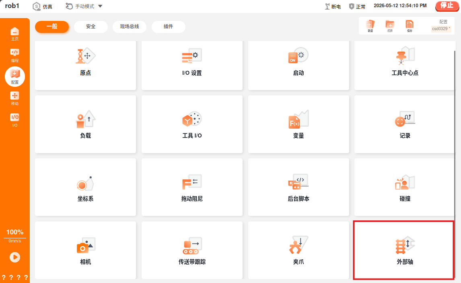461x283 pixels.
Task: Open the 夹爪 gripper tile
Action: click(298, 250)
